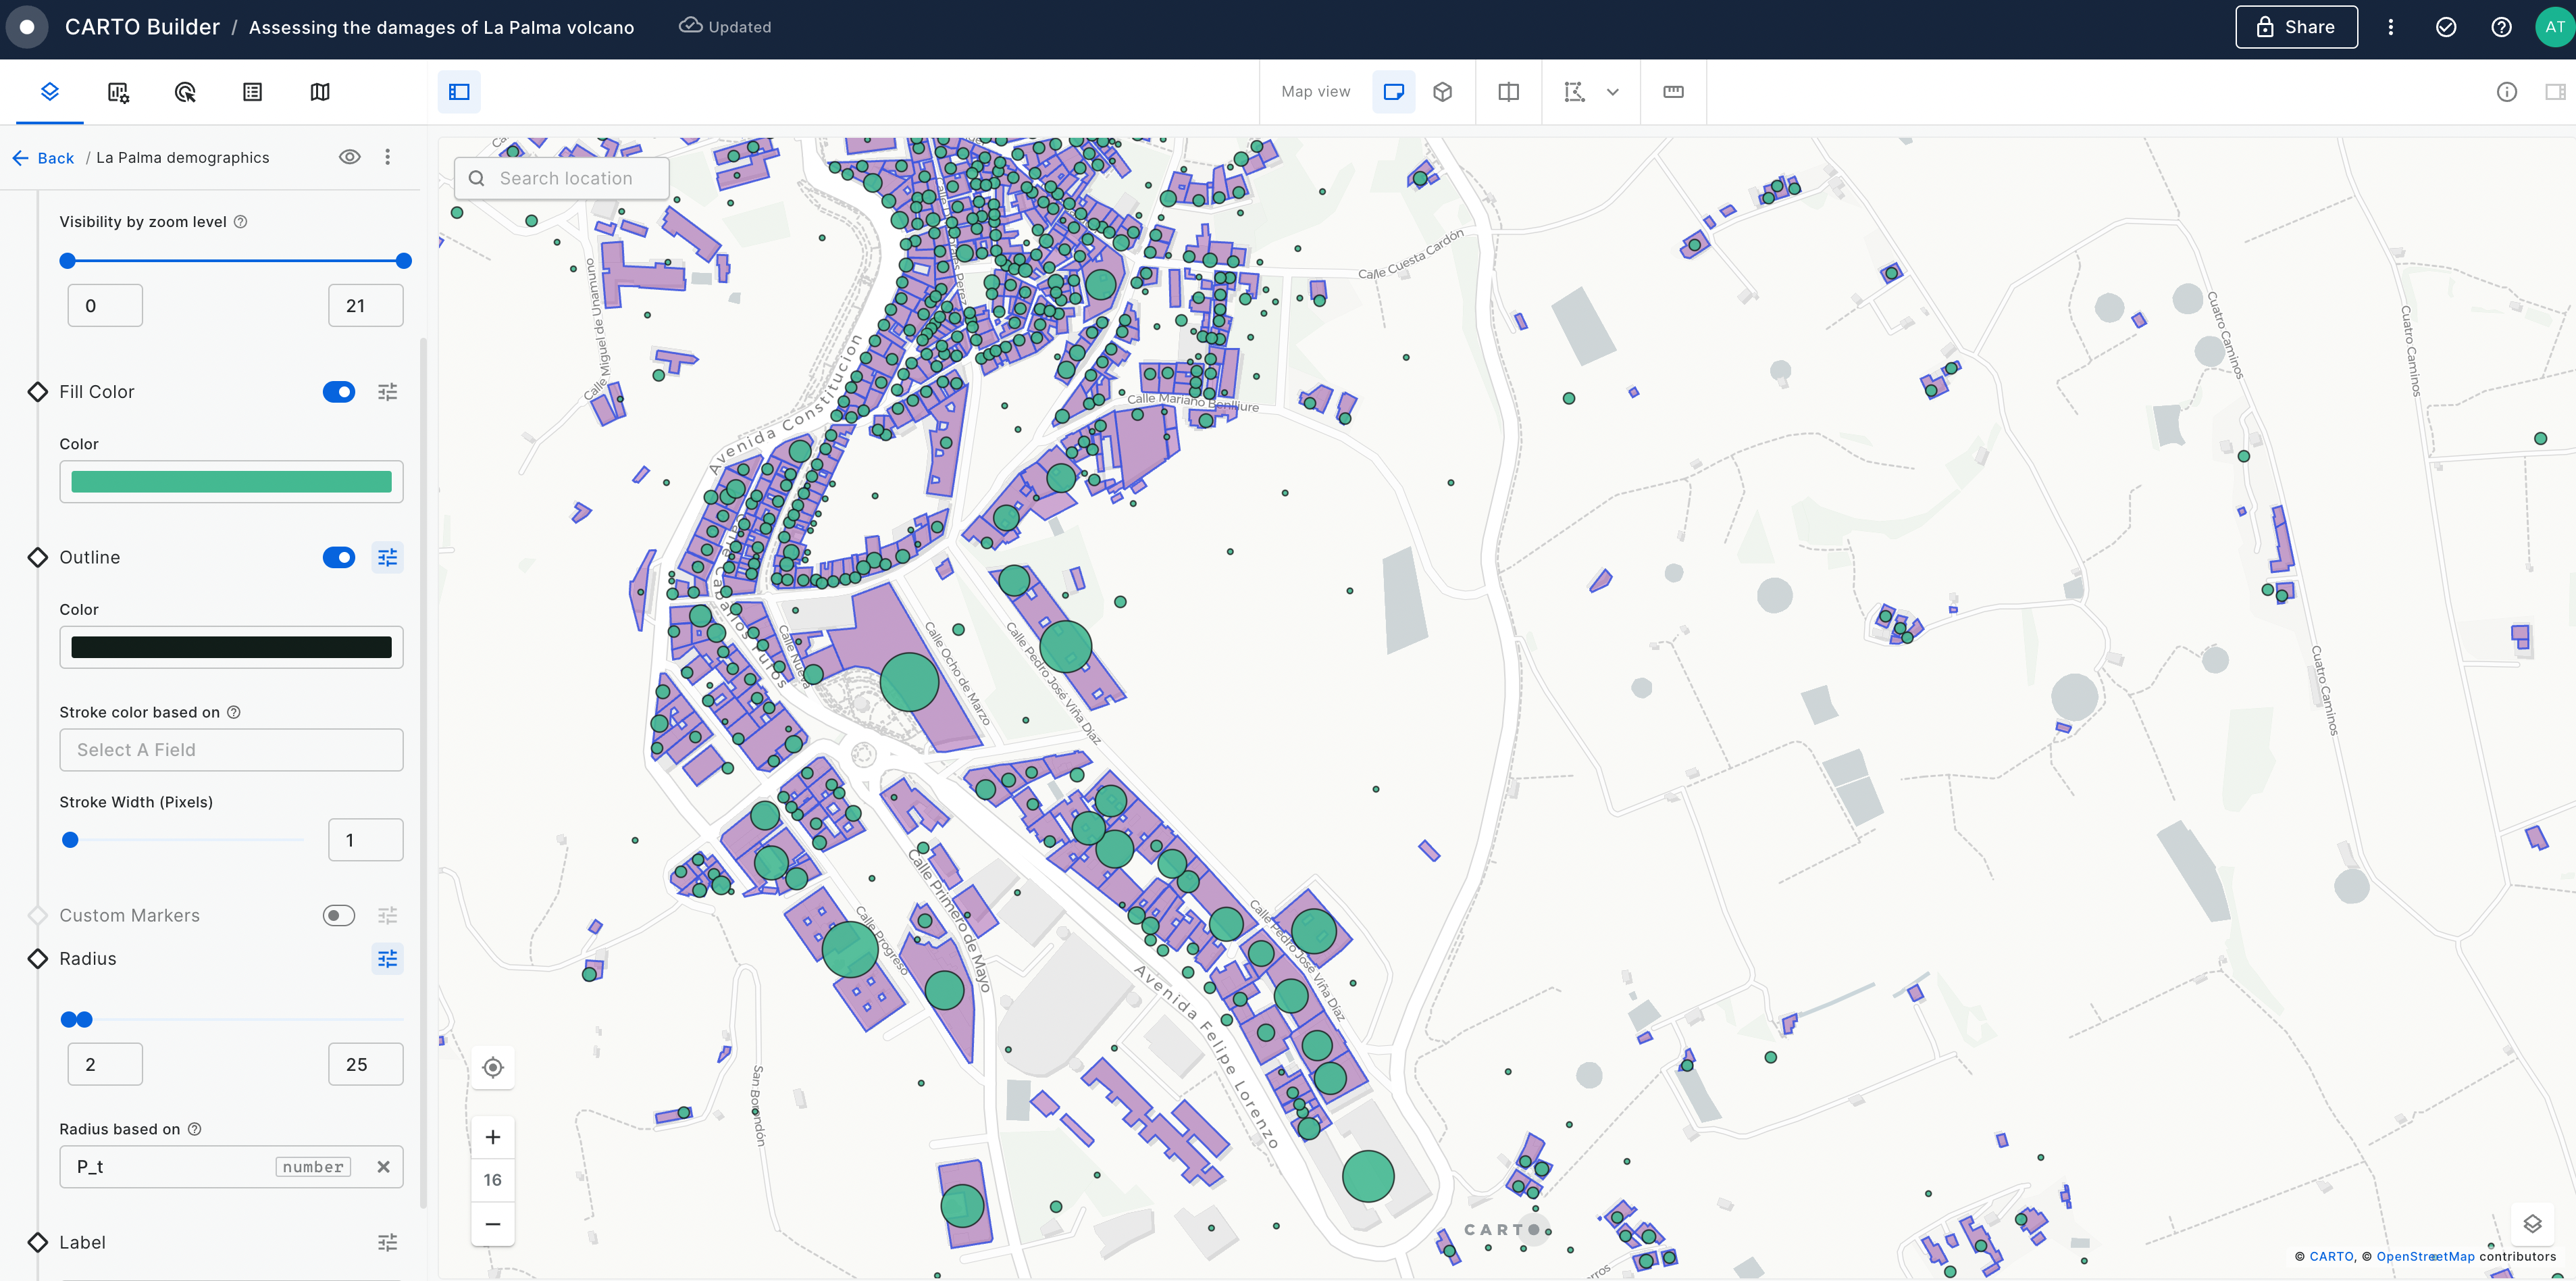Click maximum zoom visibility slider handle
The image size is (2576, 1281).
[403, 261]
